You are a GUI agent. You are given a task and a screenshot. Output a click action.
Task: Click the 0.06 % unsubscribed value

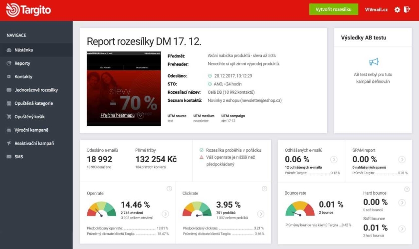(x=297, y=159)
